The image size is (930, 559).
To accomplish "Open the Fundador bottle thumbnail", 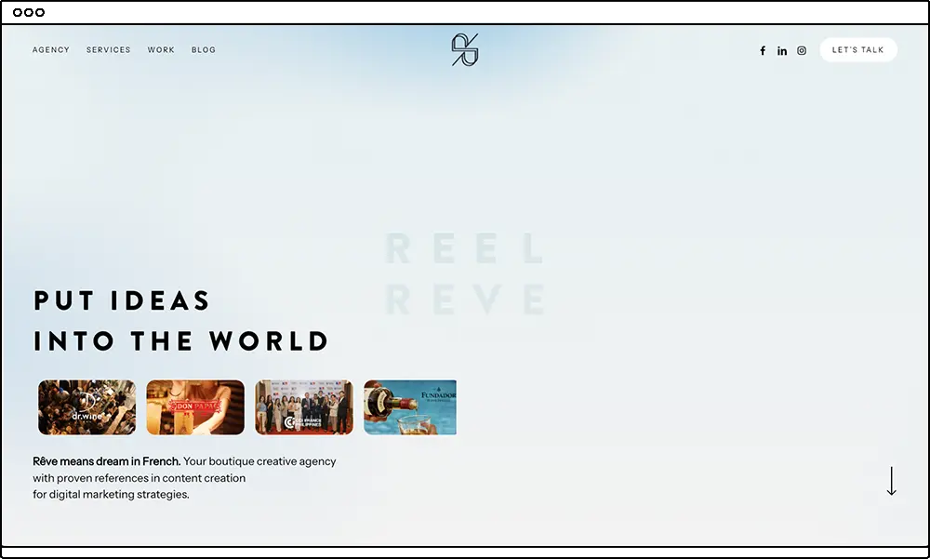I will point(410,407).
